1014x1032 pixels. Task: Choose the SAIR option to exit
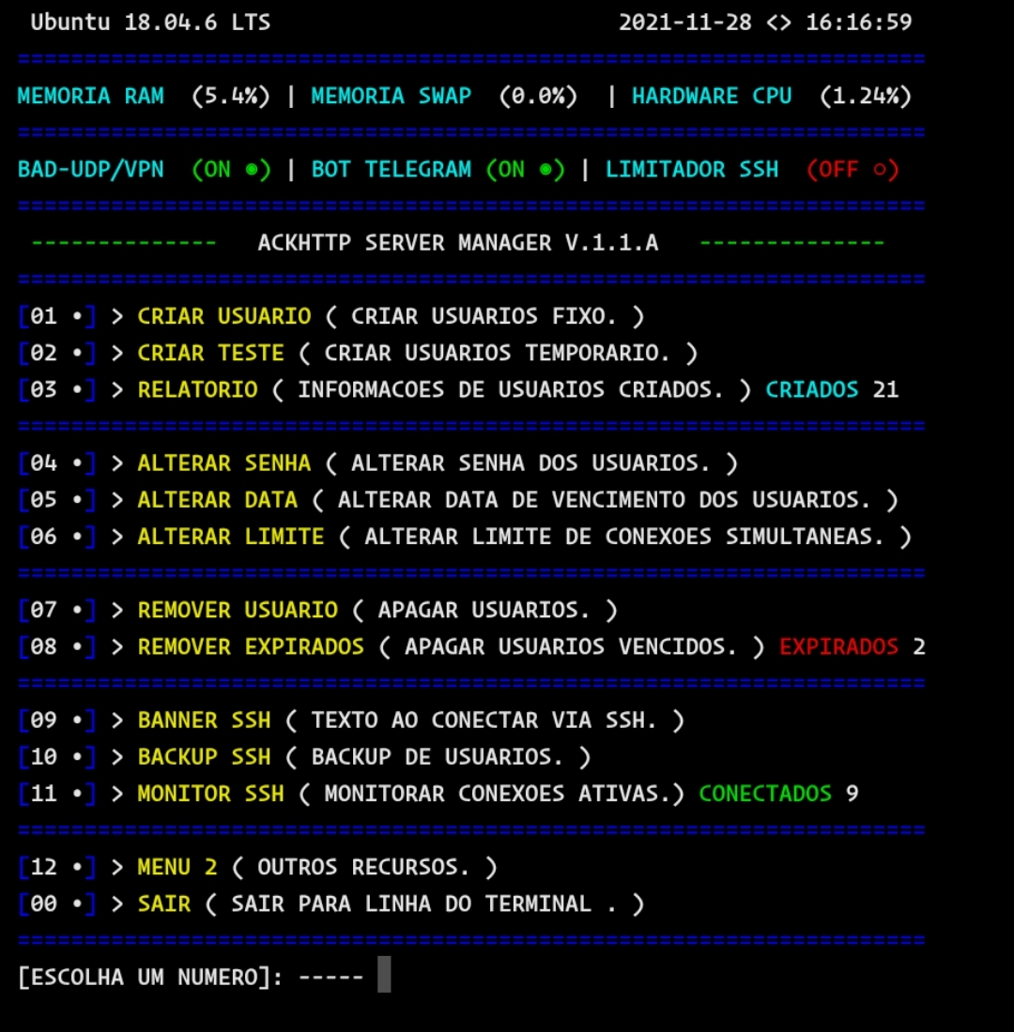pos(165,903)
